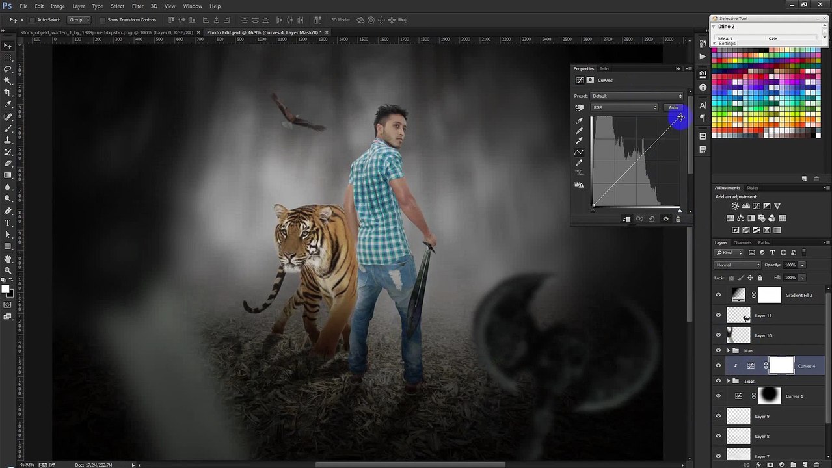This screenshot has height=468, width=832.
Task: Select the Gradient Fill 2 mask thumbnail
Action: point(770,295)
